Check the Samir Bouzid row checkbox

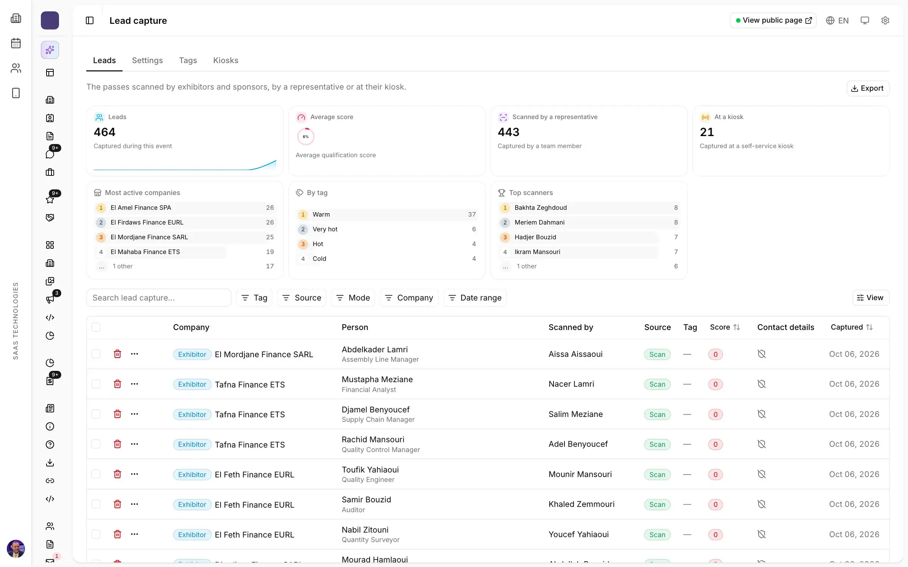click(x=96, y=504)
